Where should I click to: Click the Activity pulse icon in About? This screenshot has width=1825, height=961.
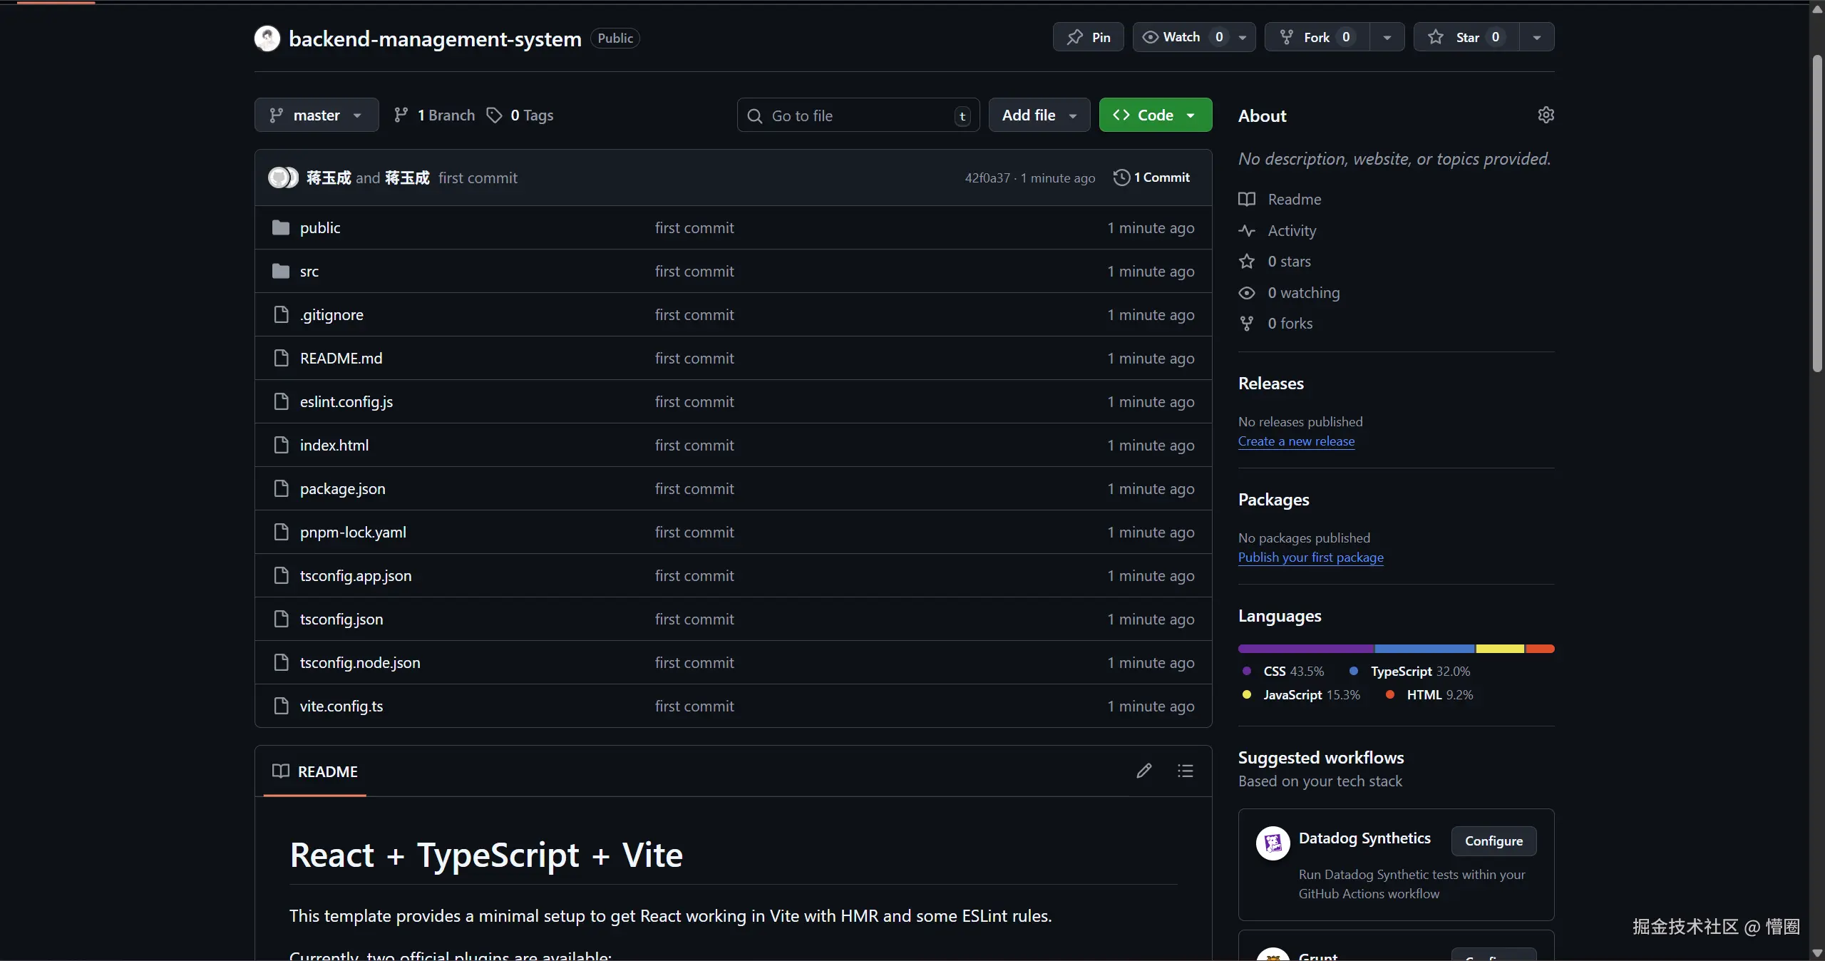click(x=1247, y=230)
